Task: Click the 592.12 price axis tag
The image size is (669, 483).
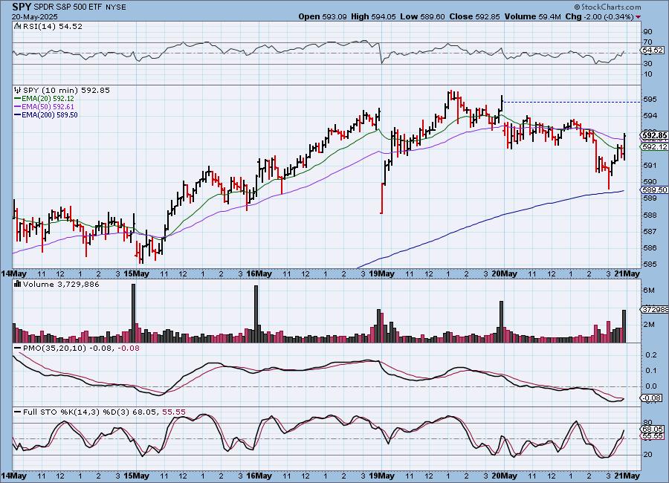Action: (x=654, y=147)
